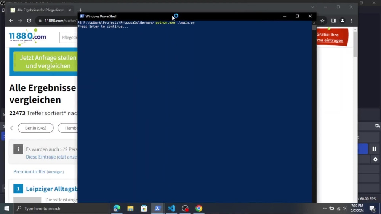Go back in Chrome browser
The height and width of the screenshot is (214, 381).
[x=11, y=21]
